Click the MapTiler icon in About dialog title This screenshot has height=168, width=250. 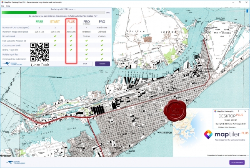point(215,111)
